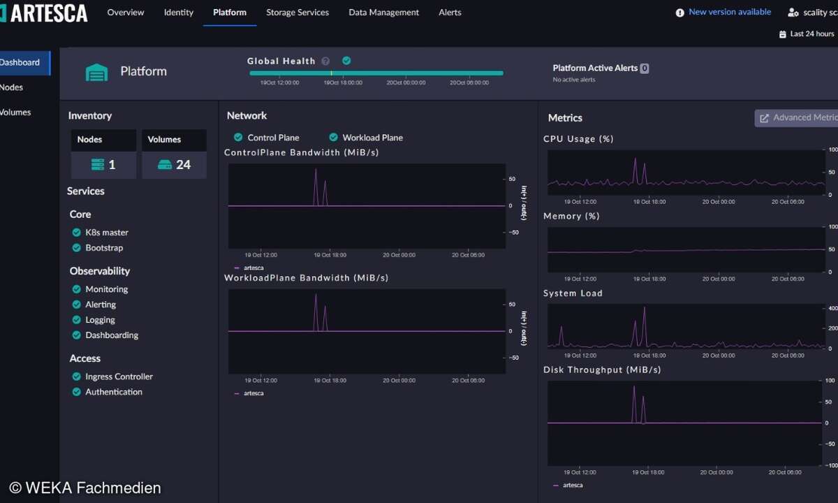
Task: Click the K8s master service label
Action: [107, 233]
